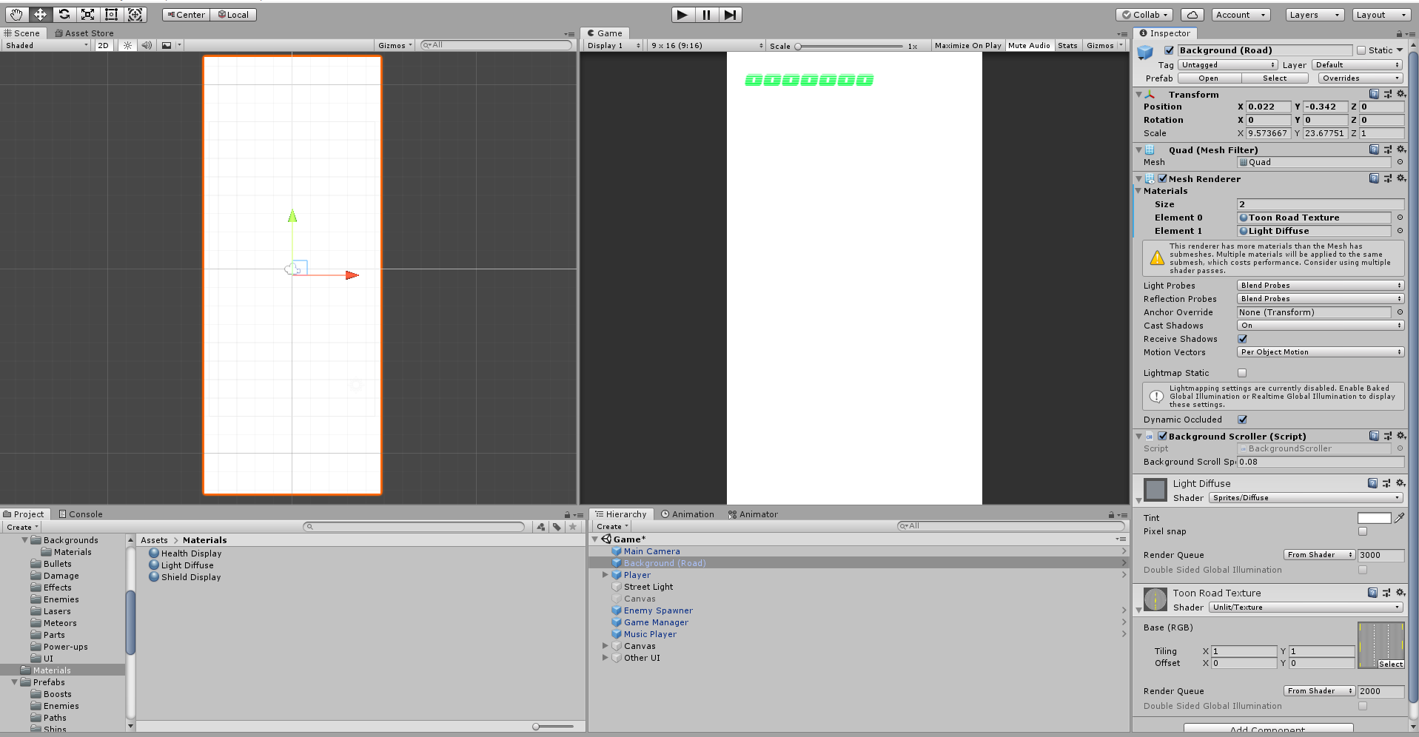Select the Scale tool in toolbar

click(x=87, y=14)
